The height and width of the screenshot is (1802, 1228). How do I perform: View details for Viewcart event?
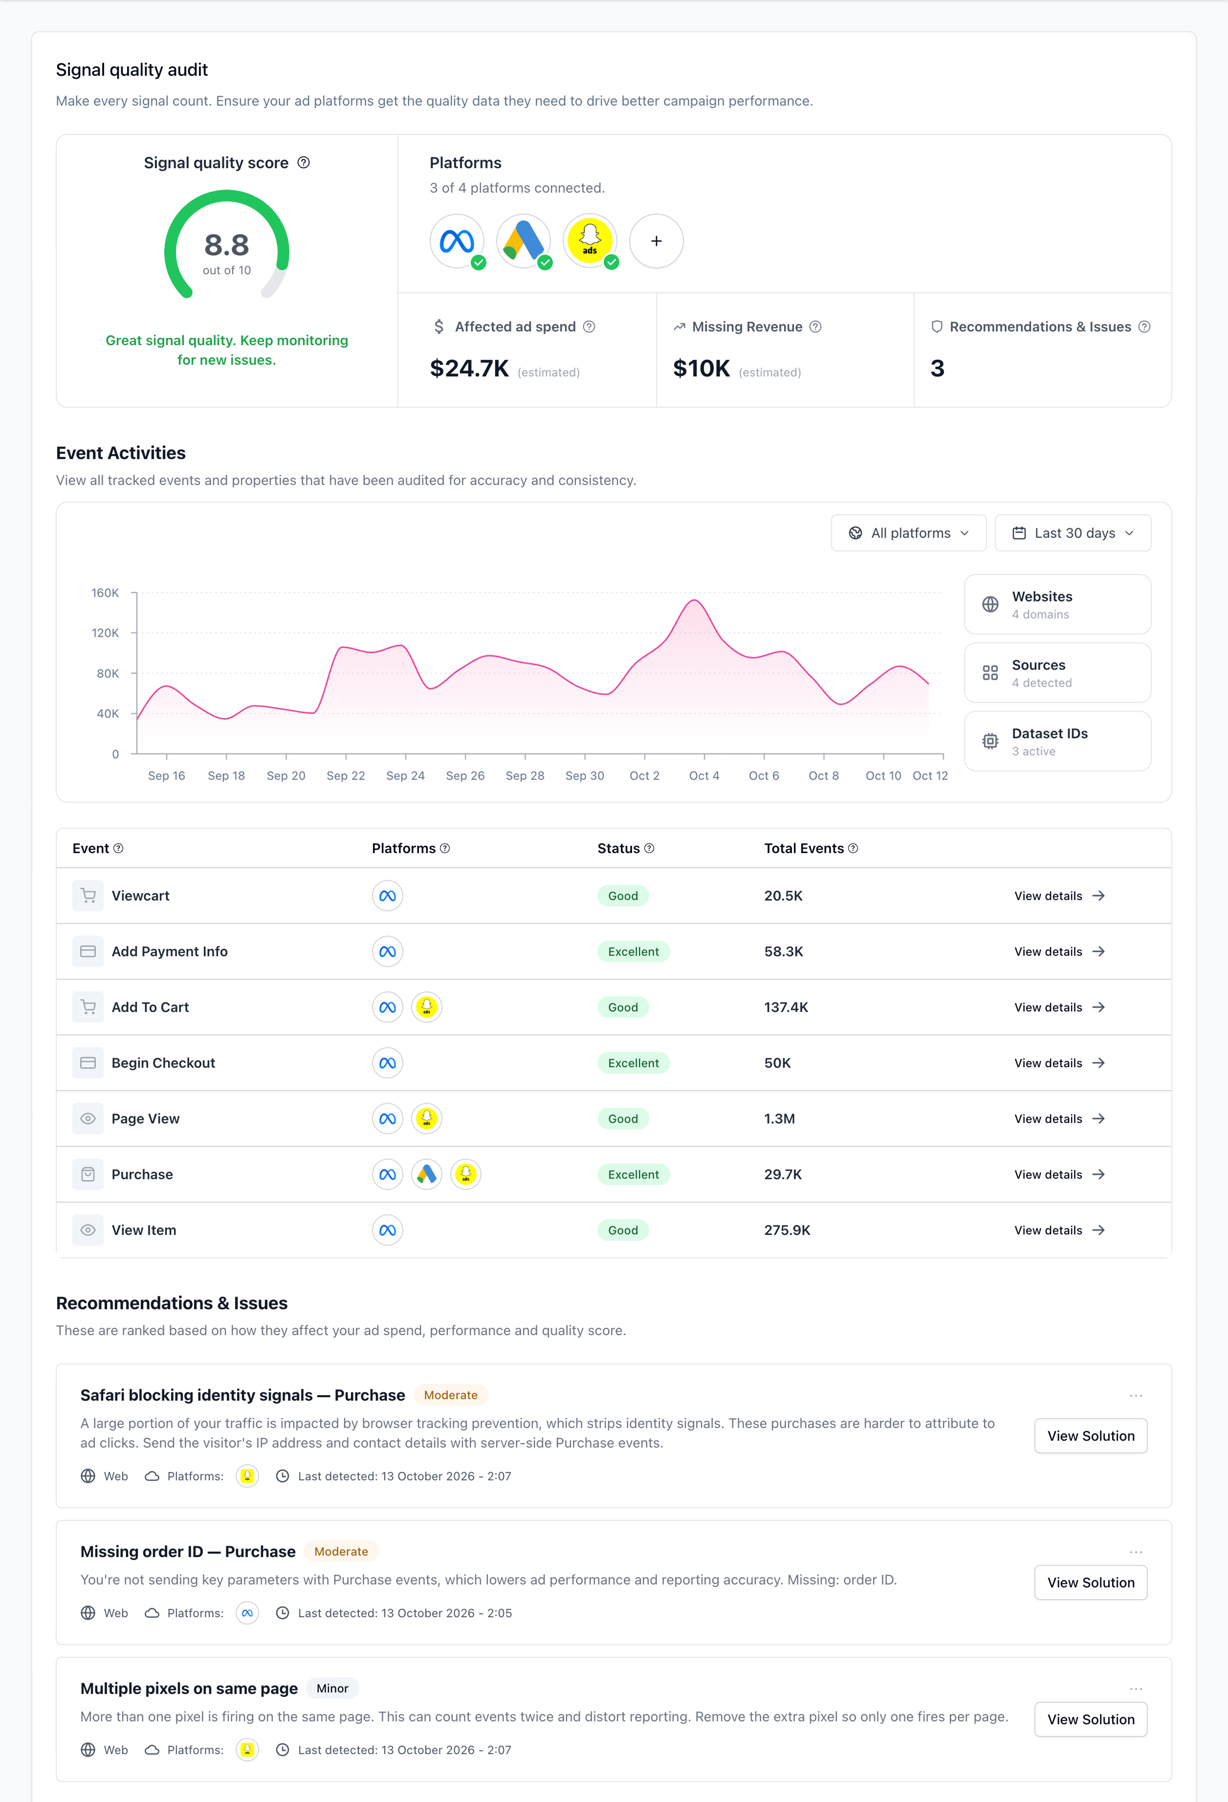point(1059,896)
